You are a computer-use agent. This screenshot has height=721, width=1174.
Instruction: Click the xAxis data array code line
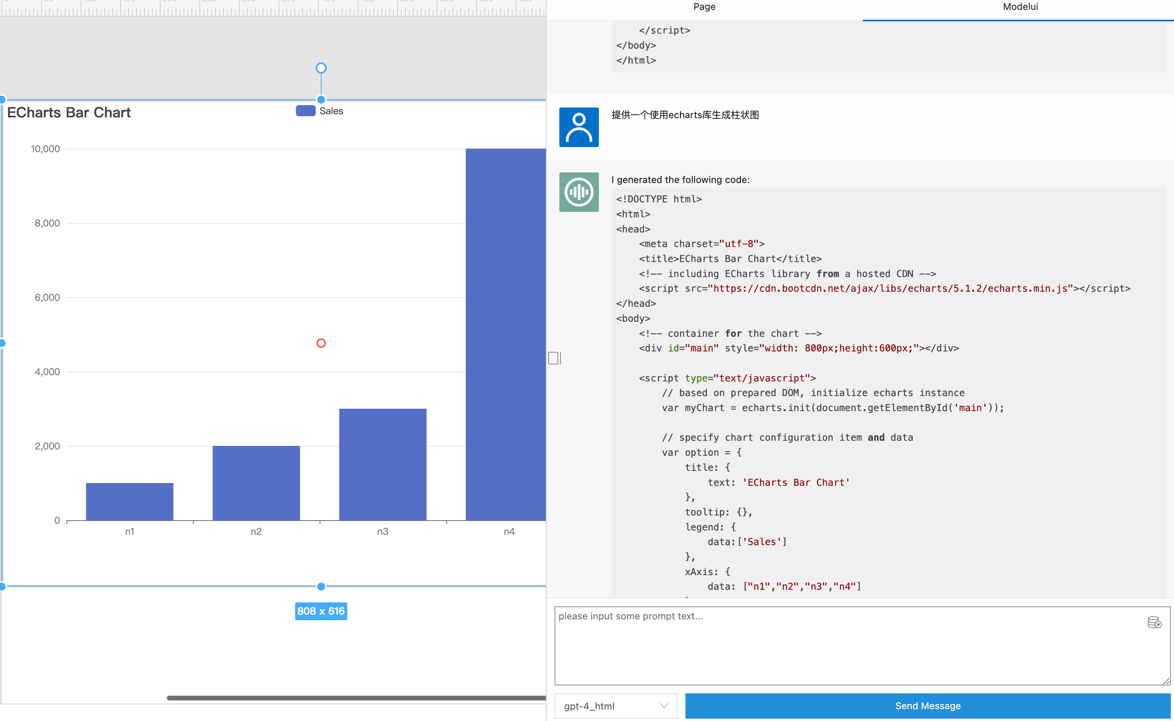coord(784,587)
